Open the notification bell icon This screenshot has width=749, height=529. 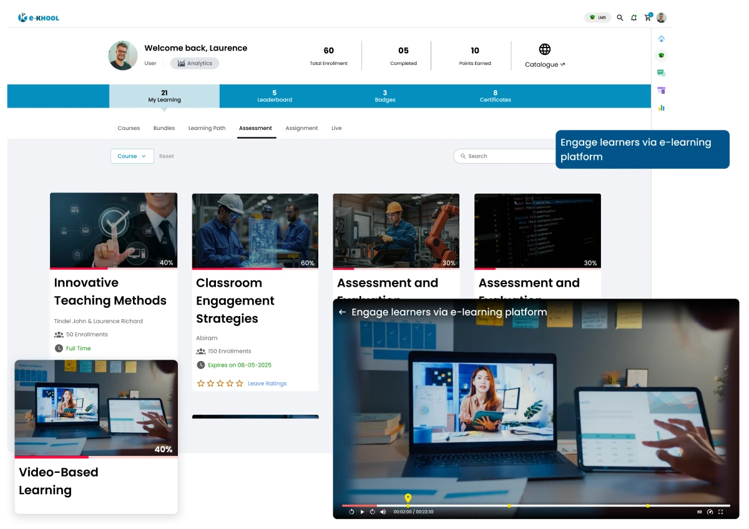pos(634,17)
